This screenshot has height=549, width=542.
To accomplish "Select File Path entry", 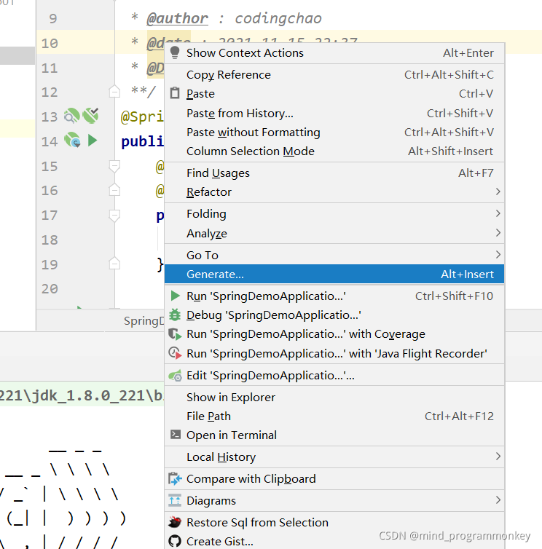I will pyautogui.click(x=334, y=416).
